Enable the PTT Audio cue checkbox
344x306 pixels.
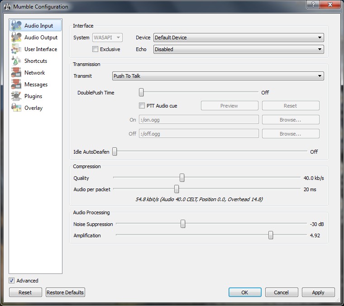142,106
